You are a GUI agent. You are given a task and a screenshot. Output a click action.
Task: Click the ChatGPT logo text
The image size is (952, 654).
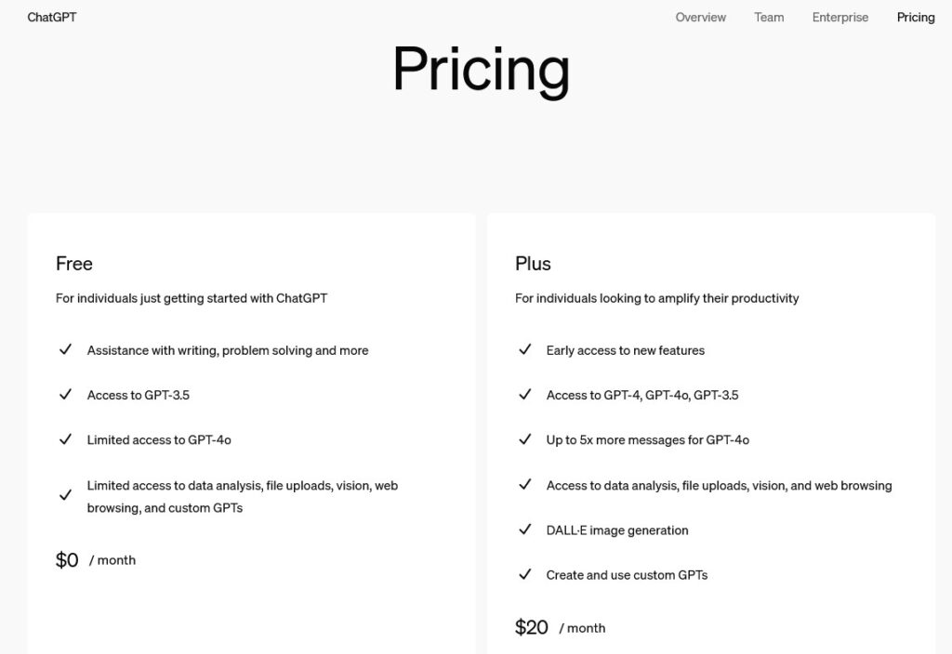(x=52, y=18)
